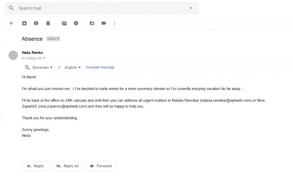
Task: Open the Move to folder icon
Action: [x=92, y=23]
